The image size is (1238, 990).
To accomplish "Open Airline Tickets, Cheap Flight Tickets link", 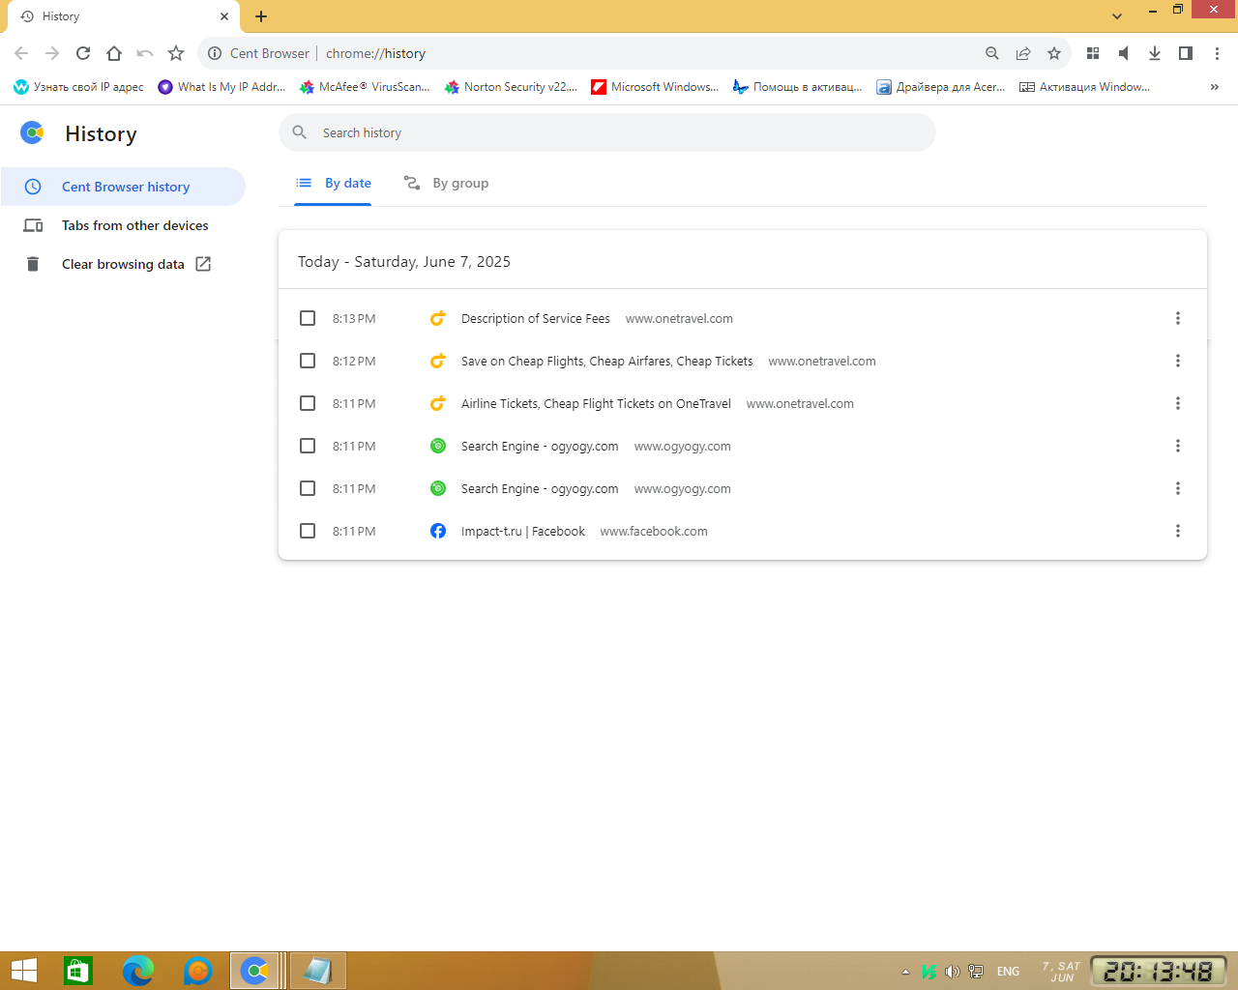I will point(596,403).
